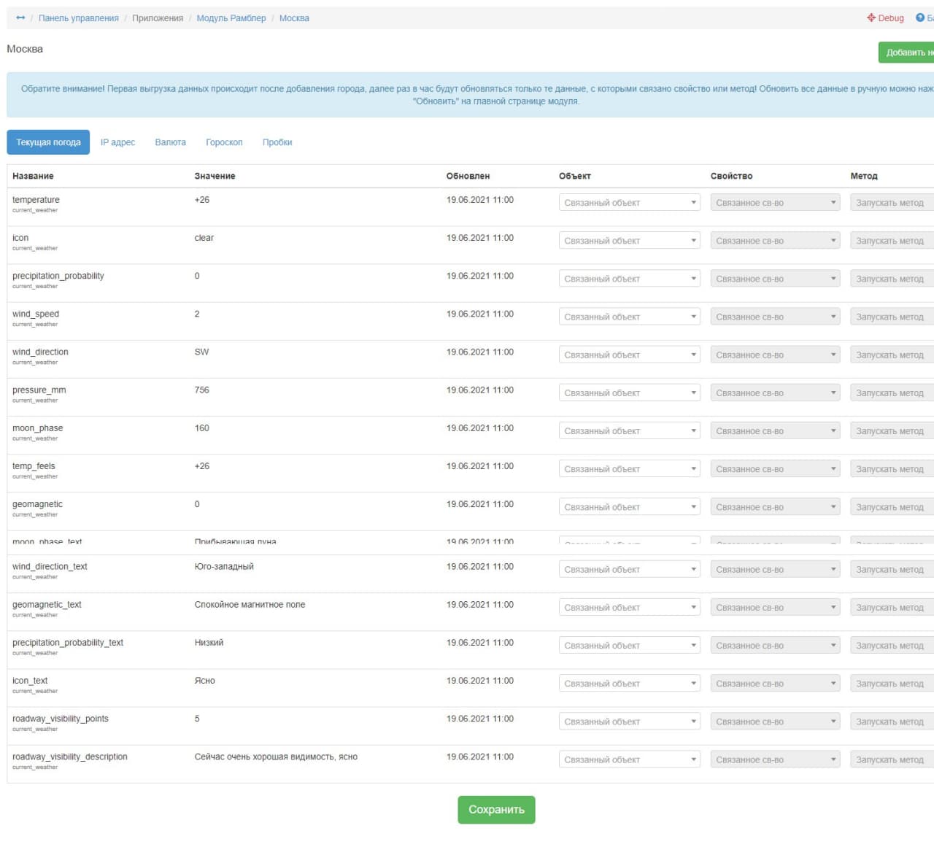Select the Пробки tab
This screenshot has width=934, height=847.
coord(277,142)
